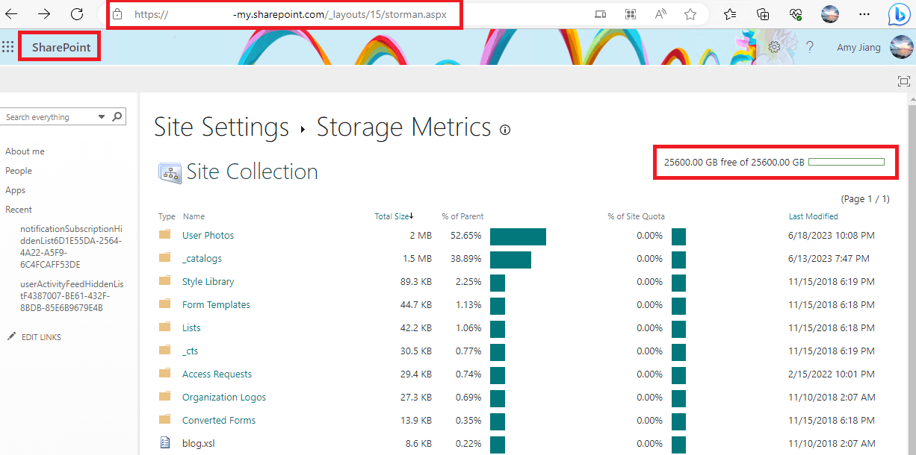Open Help with the question mark icon
This screenshot has width=916, height=455.
[x=810, y=46]
